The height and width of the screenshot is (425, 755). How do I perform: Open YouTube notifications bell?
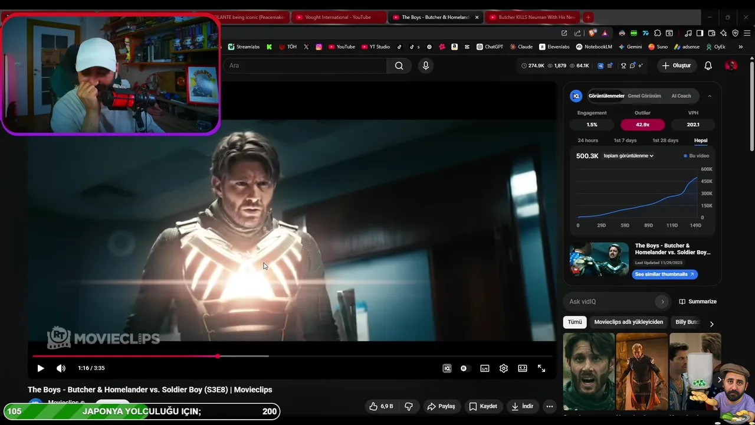[708, 66]
